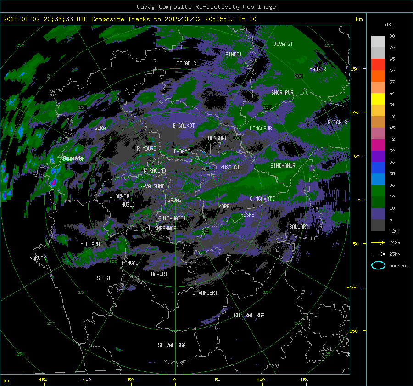Click the YELLAPUR city label
Viewport: 413px width, 386px height.
coord(91,244)
